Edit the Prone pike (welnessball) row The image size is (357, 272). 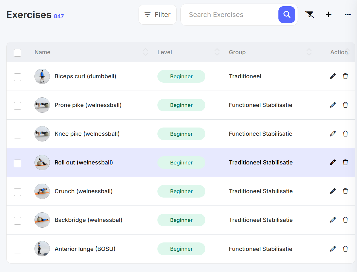click(333, 105)
